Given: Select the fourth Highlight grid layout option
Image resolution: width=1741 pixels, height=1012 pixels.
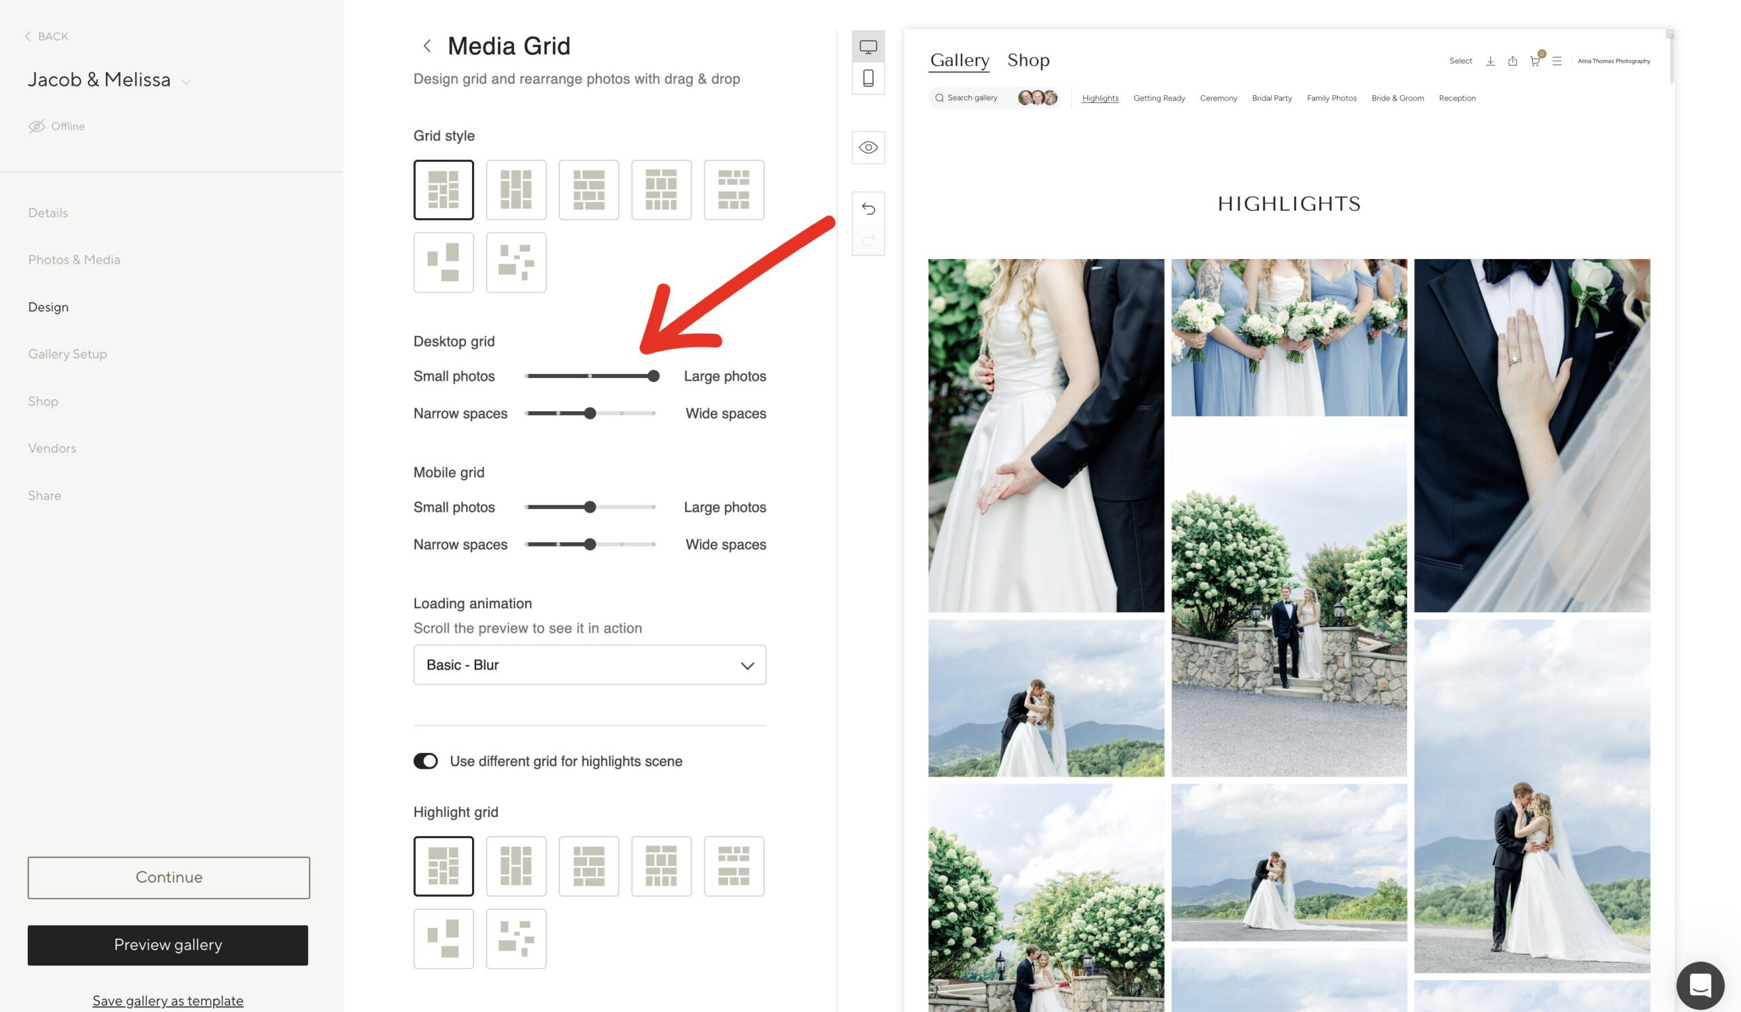Looking at the screenshot, I should tap(661, 867).
